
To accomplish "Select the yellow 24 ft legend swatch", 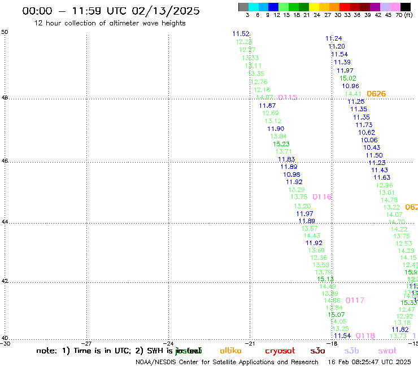I will pos(314,7).
